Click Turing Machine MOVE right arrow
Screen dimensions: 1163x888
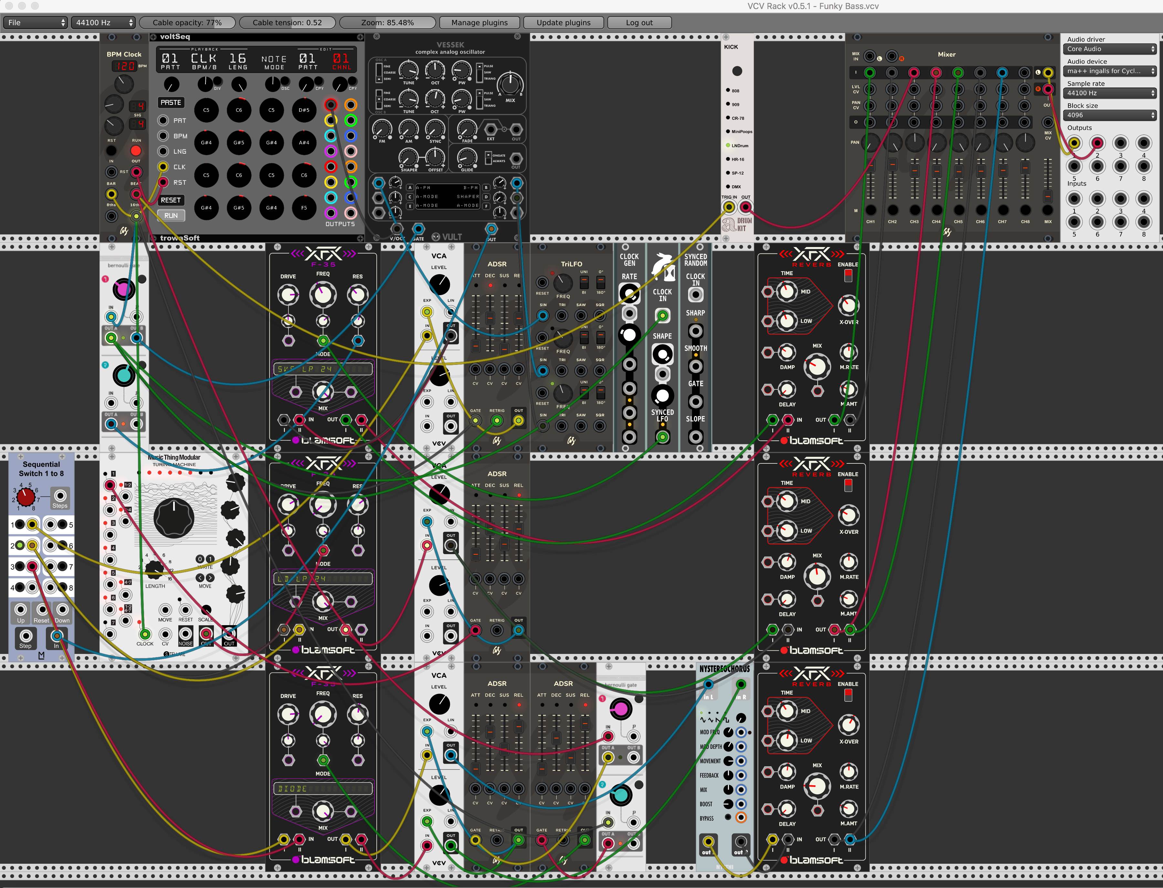tap(210, 578)
